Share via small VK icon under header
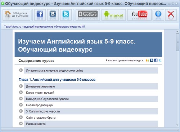 (152, 60)
